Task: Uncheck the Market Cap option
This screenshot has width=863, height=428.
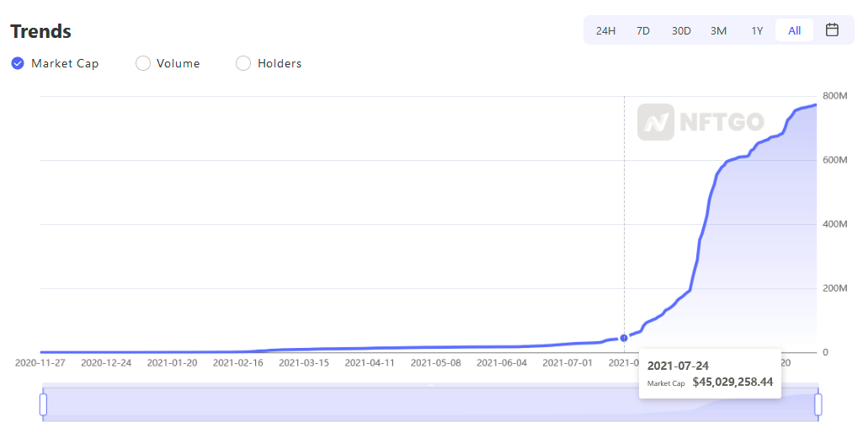Action: click(18, 63)
